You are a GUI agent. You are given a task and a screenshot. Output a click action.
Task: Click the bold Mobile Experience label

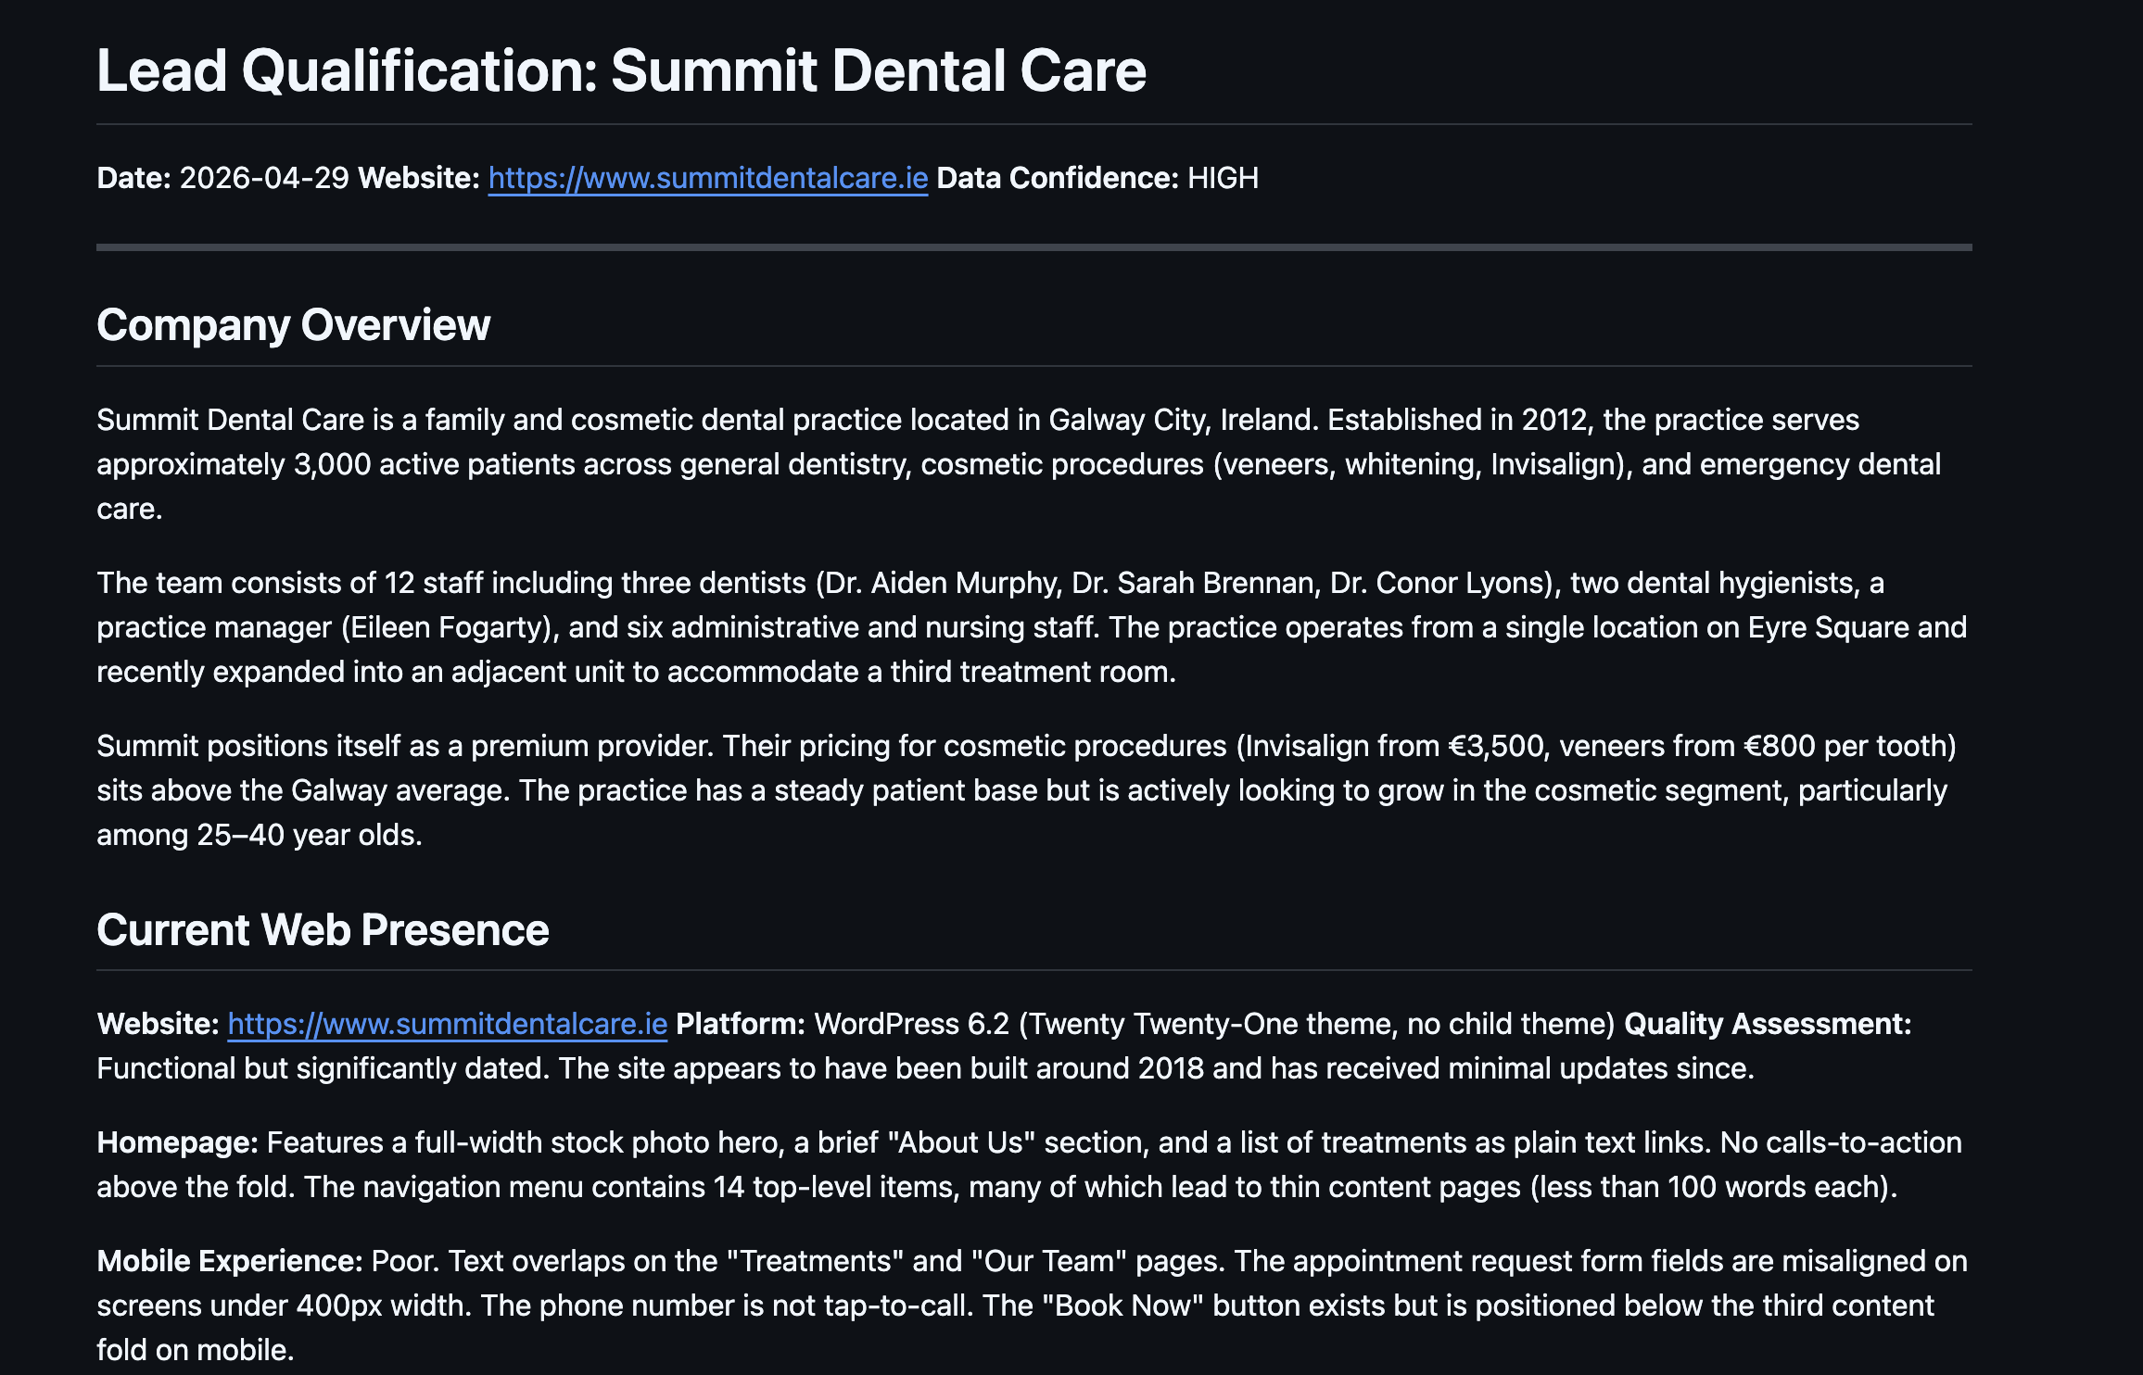[x=229, y=1261]
